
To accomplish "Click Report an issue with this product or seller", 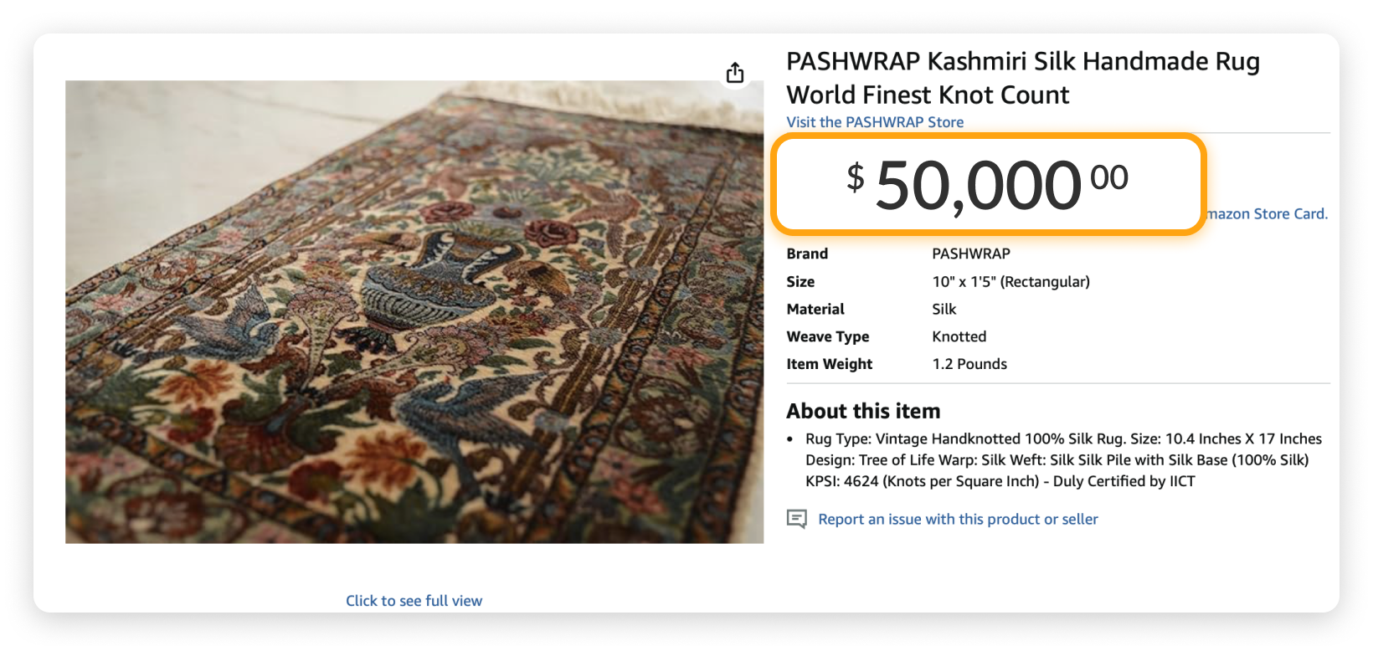I will coord(958,519).
